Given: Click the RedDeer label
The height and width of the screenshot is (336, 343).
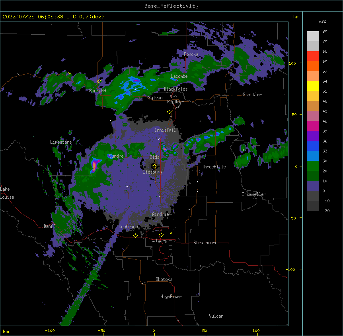Looking at the screenshot, I should point(175,102).
